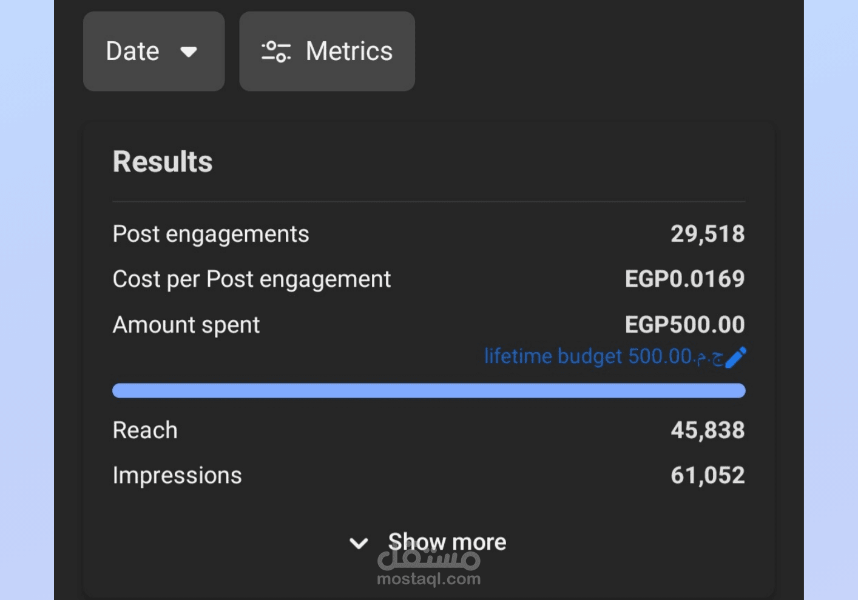Click the downward caret arrow next to Date
The height and width of the screenshot is (600, 858).
[189, 52]
